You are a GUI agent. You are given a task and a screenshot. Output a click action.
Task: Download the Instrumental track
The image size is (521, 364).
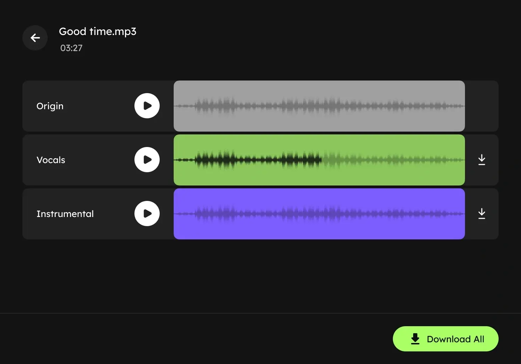482,213
